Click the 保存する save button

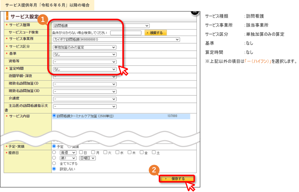point(177,179)
